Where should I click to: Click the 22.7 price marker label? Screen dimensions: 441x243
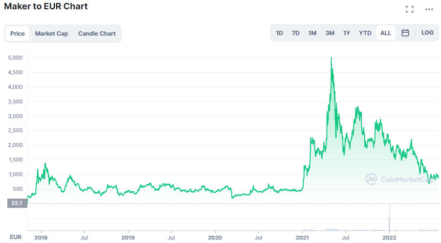pos(17,203)
